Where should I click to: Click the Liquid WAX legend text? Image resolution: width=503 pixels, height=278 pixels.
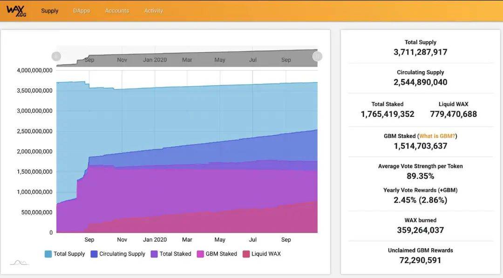click(266, 254)
